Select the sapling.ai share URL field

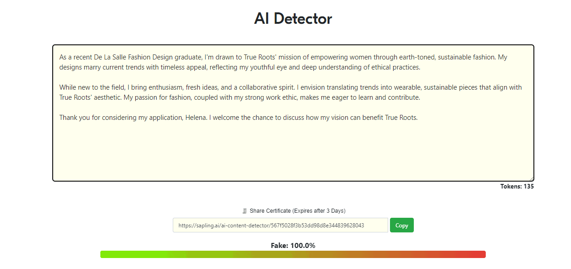[x=280, y=225]
